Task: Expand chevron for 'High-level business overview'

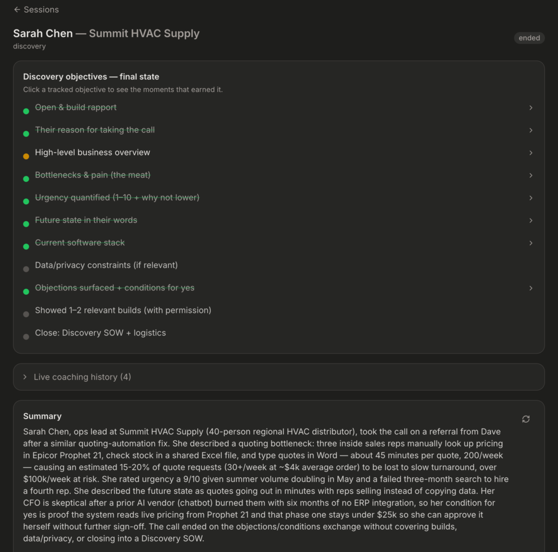Action: tap(531, 153)
